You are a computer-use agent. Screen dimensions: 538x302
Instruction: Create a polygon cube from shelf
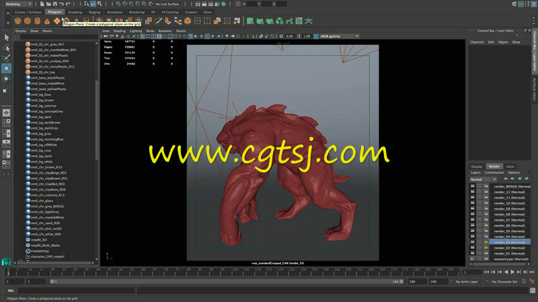(x=28, y=21)
